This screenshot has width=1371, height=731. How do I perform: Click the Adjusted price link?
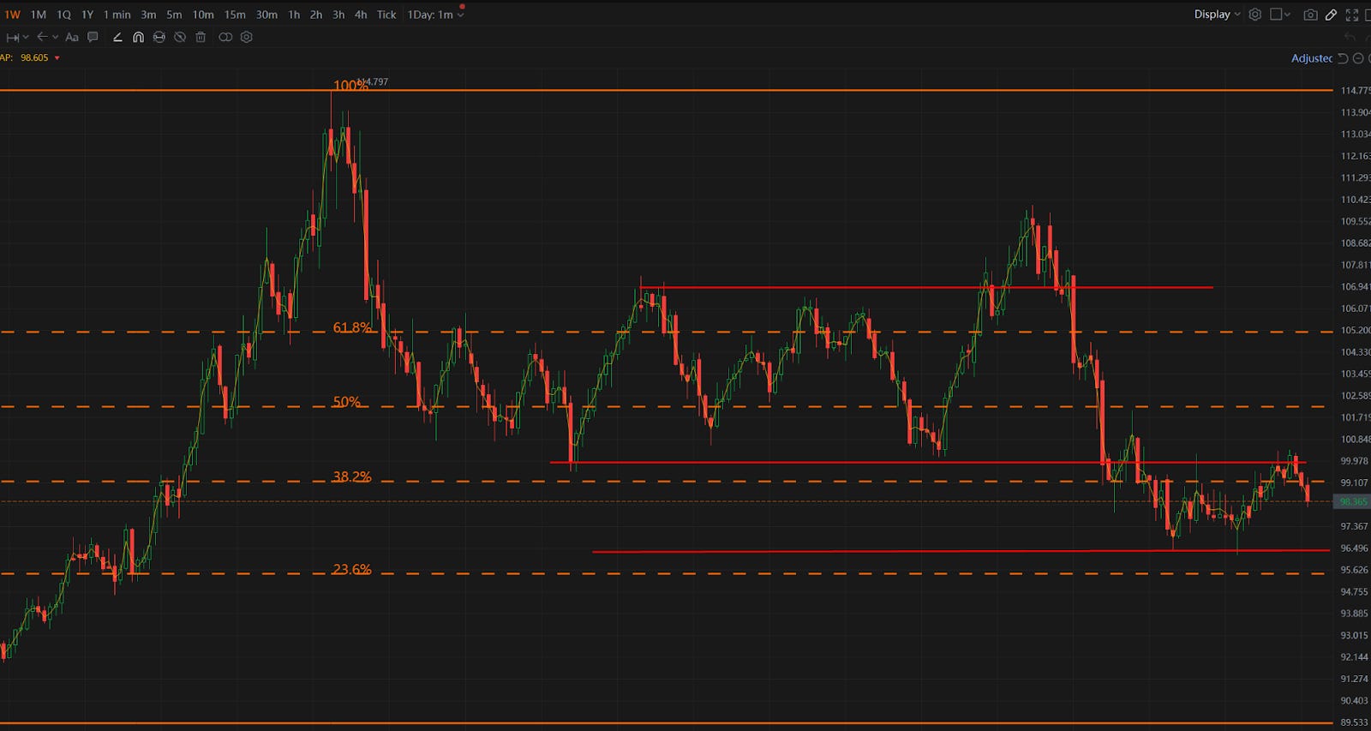click(1312, 58)
